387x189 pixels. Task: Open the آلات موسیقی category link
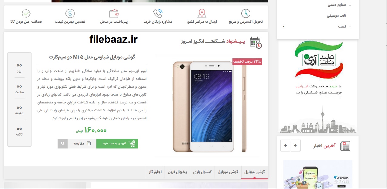point(336,16)
